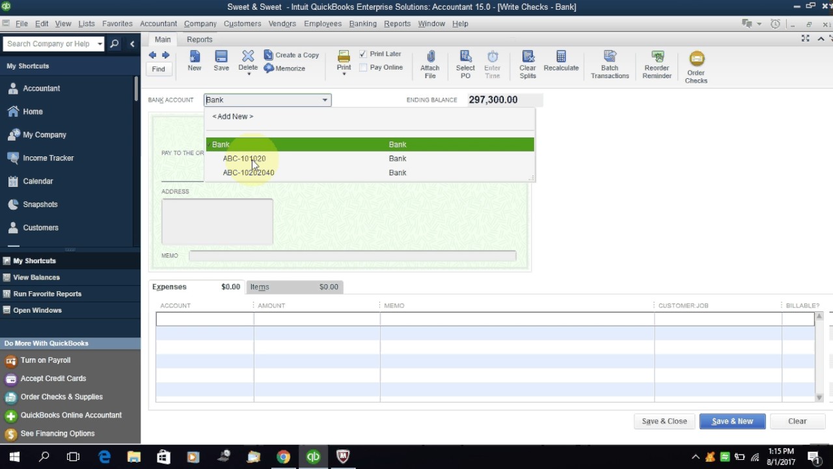Click the Windows Start button

pos(14,457)
